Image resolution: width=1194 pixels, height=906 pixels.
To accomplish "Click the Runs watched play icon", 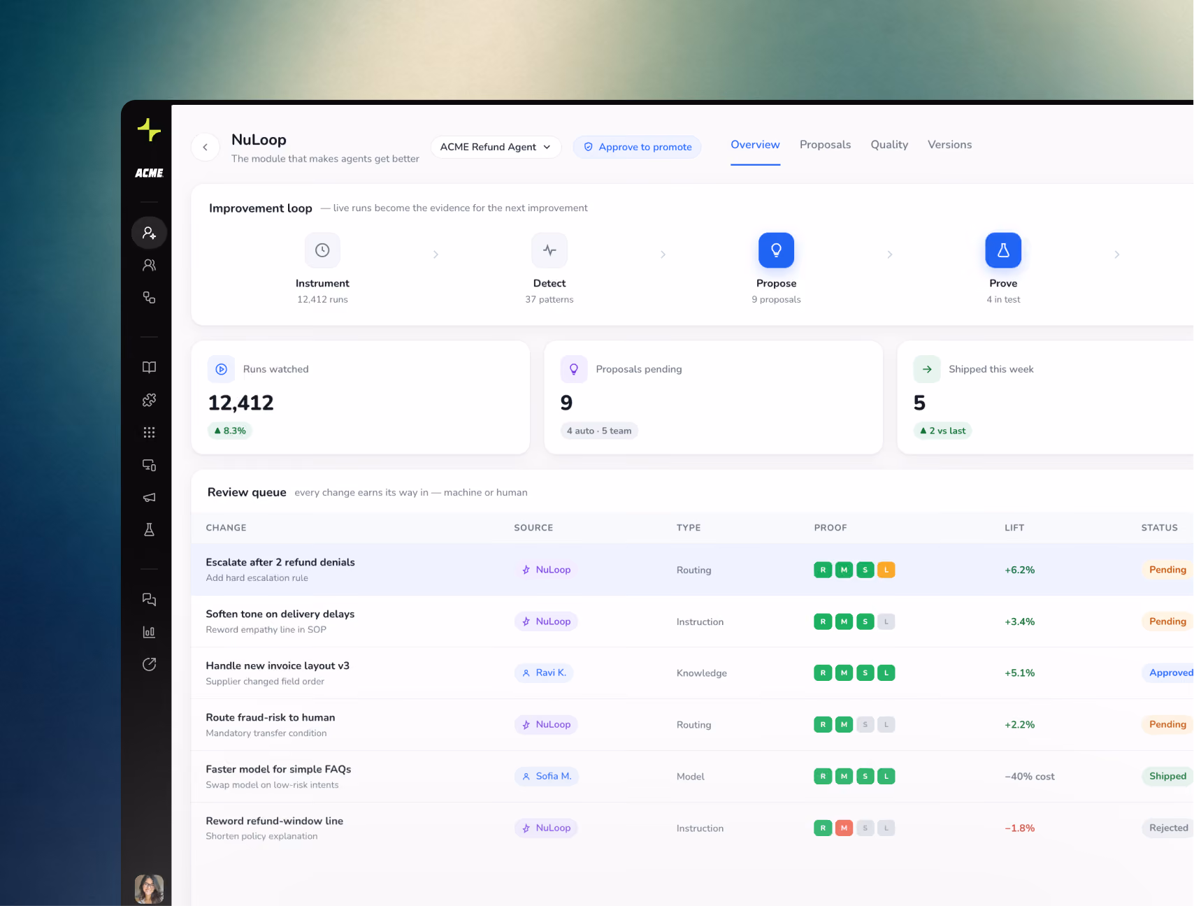I will [222, 369].
